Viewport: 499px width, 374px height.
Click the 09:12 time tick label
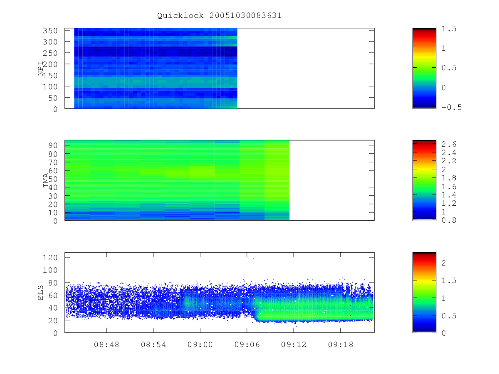click(x=294, y=344)
